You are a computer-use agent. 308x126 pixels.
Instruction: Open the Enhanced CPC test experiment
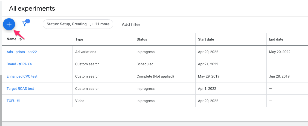22,76
